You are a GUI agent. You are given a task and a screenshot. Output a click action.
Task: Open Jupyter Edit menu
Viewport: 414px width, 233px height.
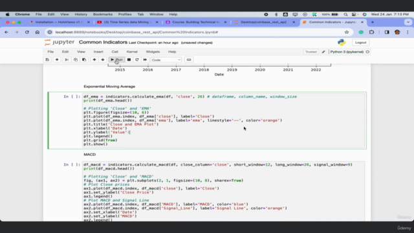coord(65,52)
